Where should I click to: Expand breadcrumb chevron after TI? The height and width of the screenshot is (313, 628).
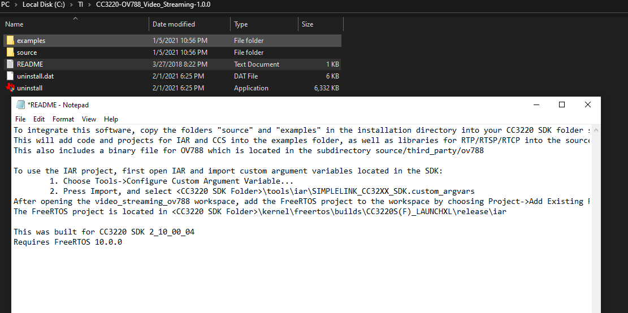pos(90,5)
